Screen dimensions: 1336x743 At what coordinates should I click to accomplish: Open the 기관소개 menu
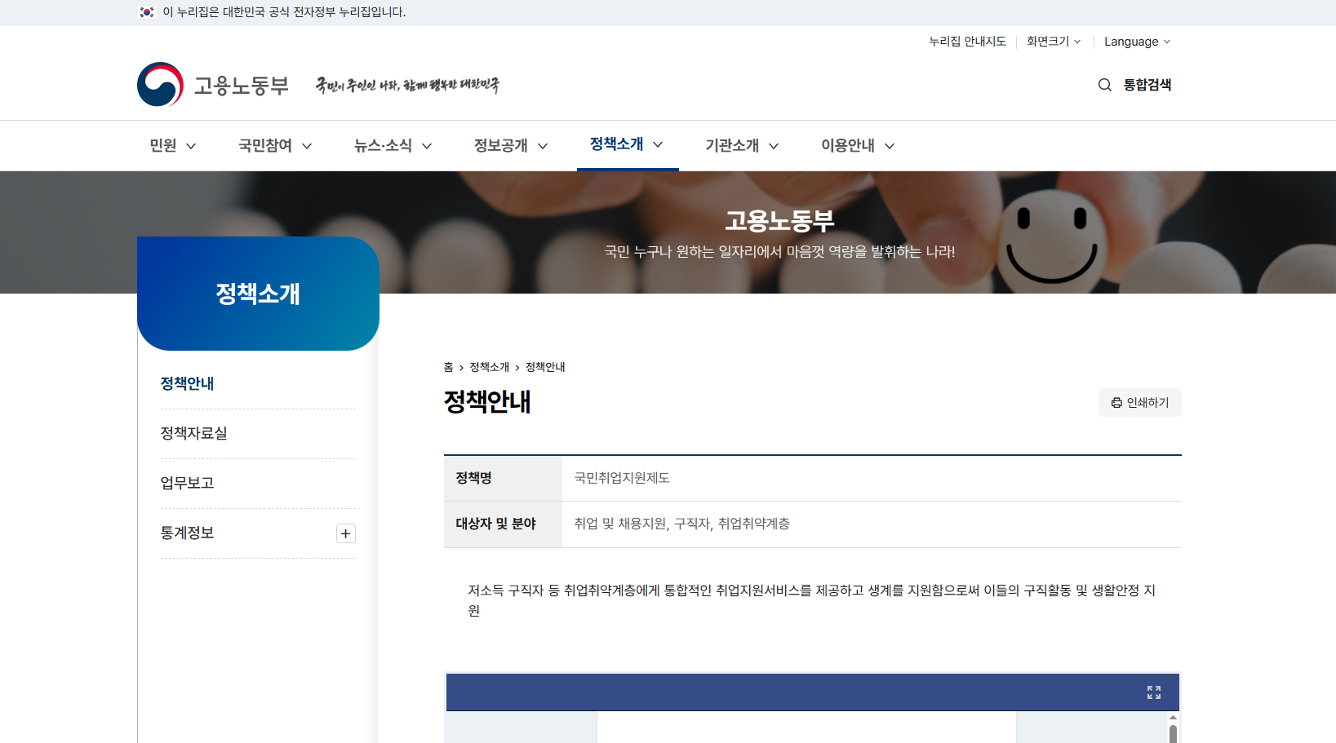(741, 146)
